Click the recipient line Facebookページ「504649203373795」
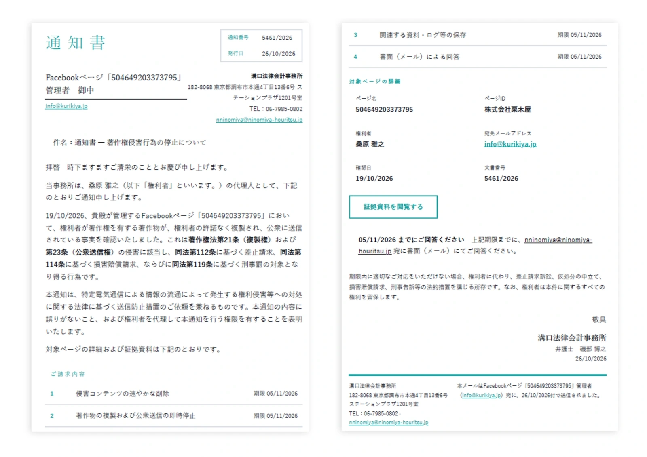The height and width of the screenshot is (457, 647). [114, 78]
